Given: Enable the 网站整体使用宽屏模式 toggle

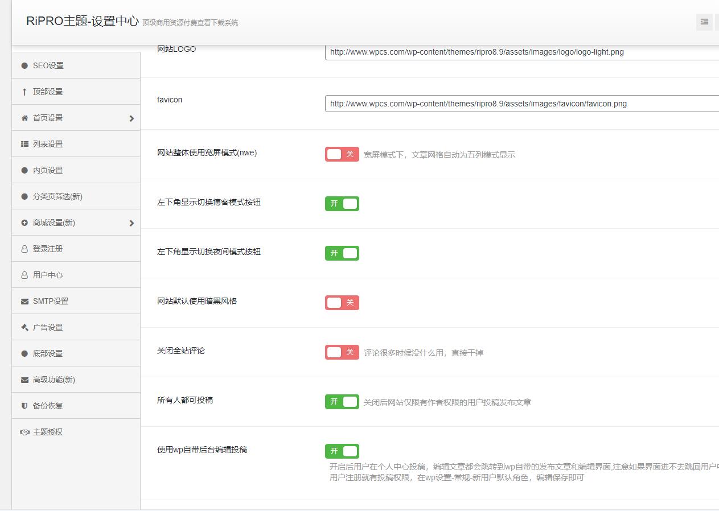Looking at the screenshot, I should coord(342,154).
